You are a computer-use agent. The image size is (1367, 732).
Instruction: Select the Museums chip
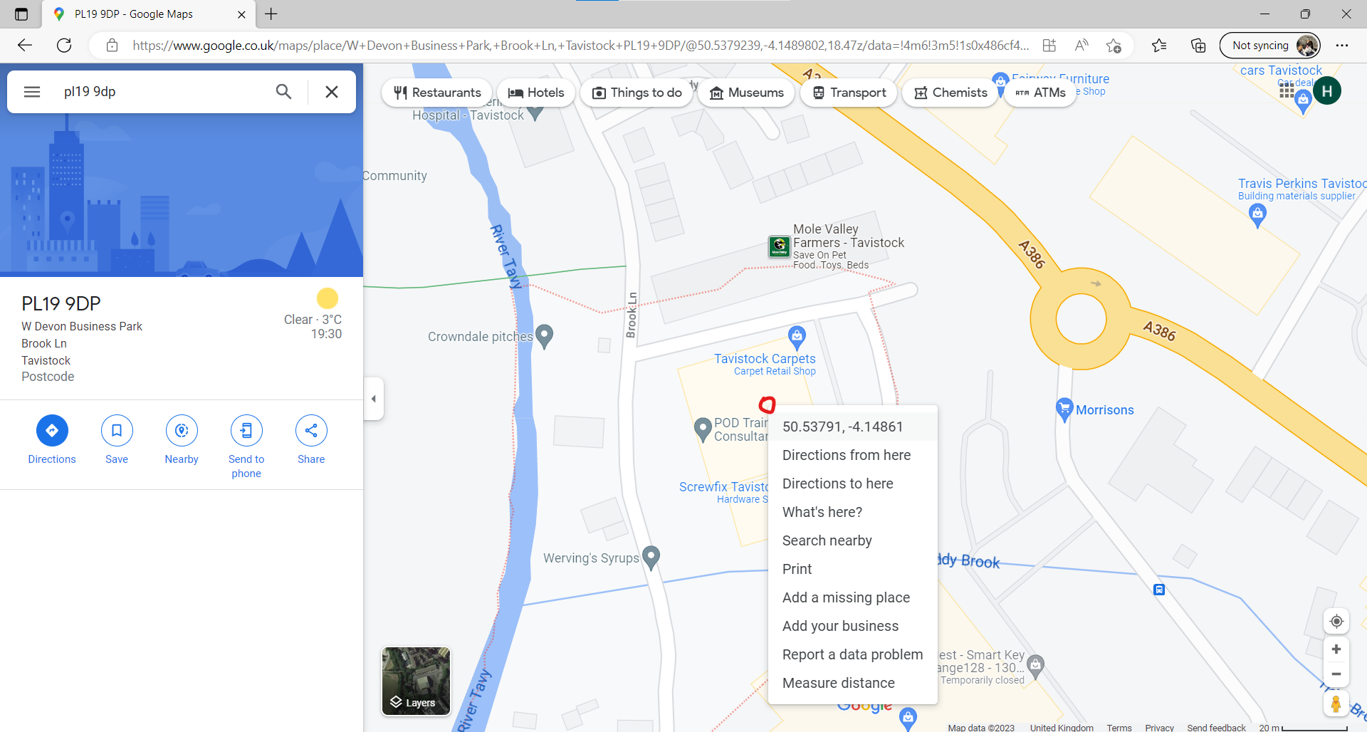[746, 93]
